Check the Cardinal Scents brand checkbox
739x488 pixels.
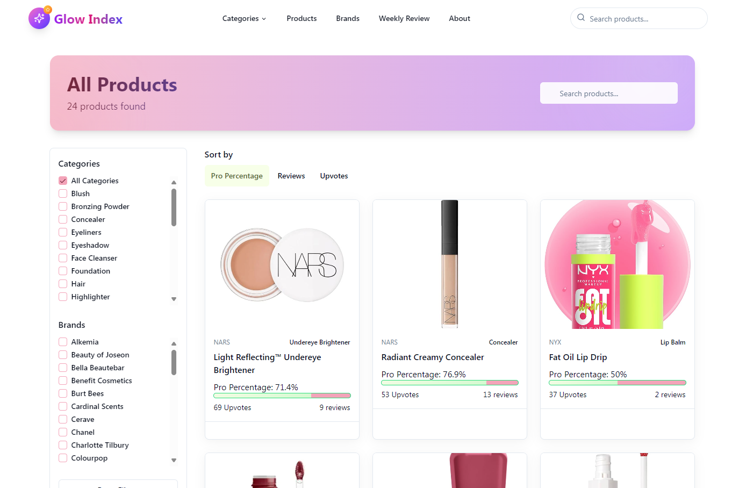63,406
